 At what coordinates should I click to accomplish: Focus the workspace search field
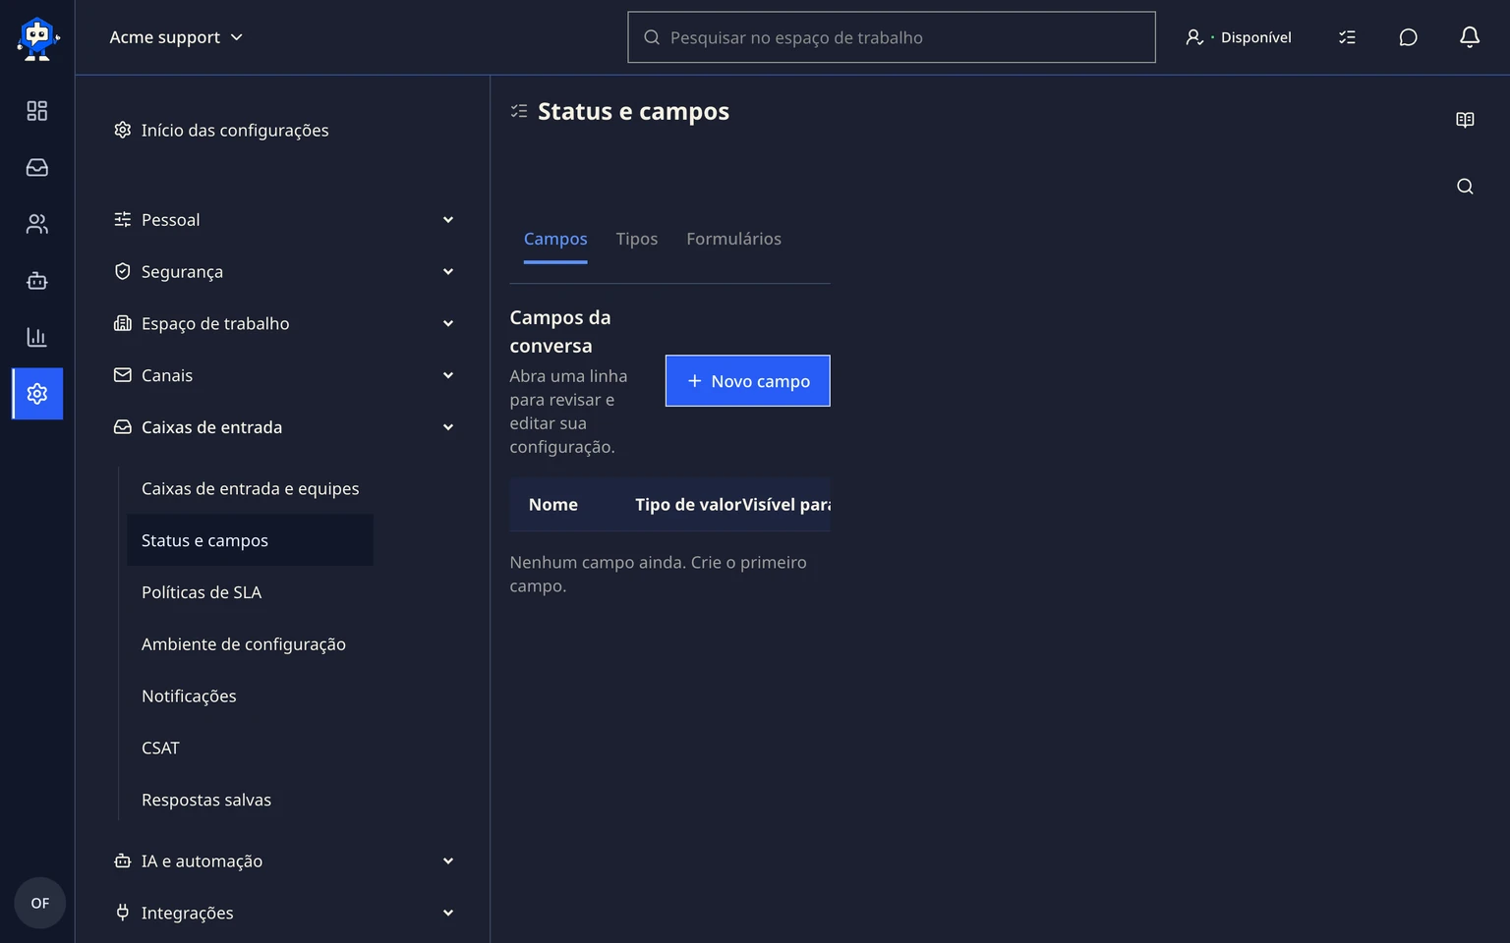point(892,37)
